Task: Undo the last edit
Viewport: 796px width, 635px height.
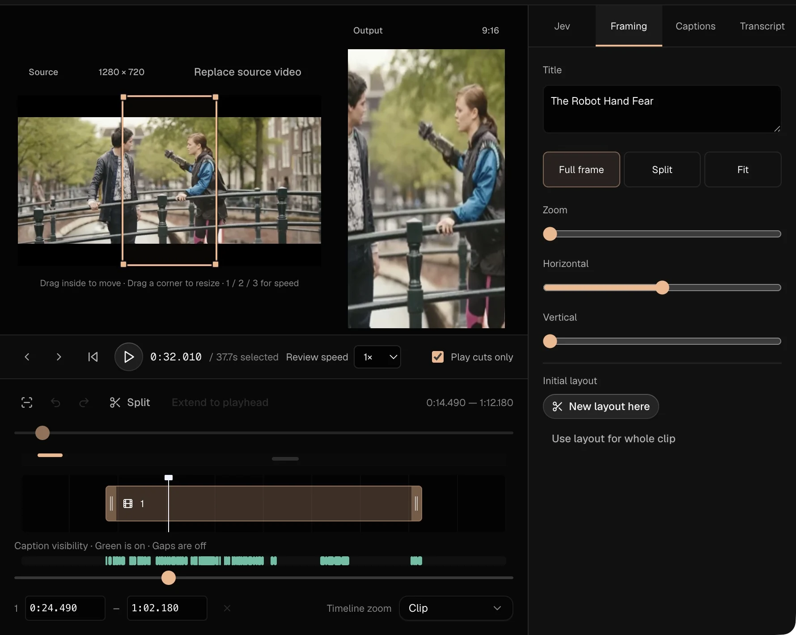Action: click(55, 402)
